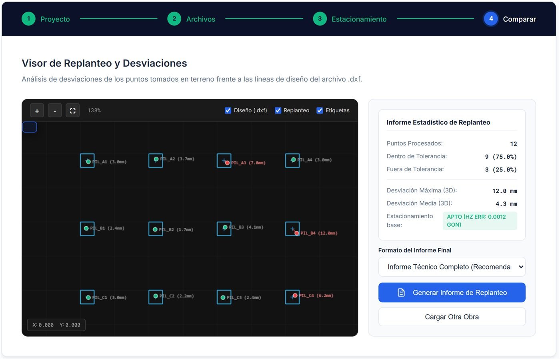Fit view with the fullscreen icon

pos(72,111)
